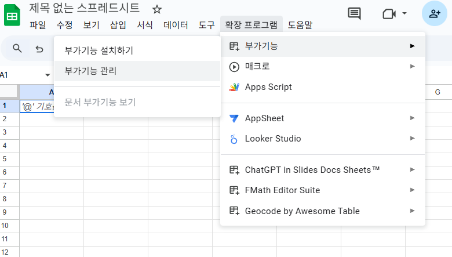
Task: Select cell A1 with '@' text
Action: tap(37, 106)
